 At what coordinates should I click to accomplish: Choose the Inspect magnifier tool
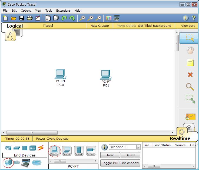coord(190,87)
